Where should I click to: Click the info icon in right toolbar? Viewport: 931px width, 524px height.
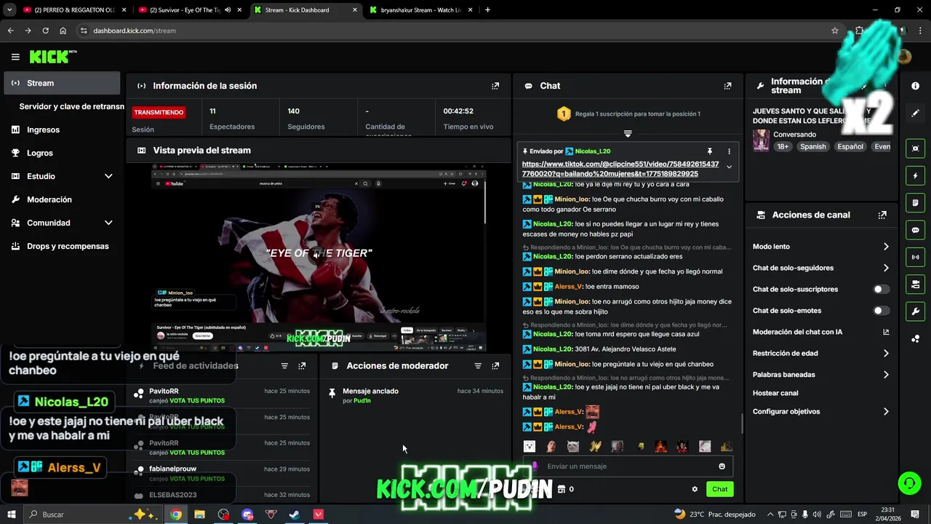(x=915, y=86)
